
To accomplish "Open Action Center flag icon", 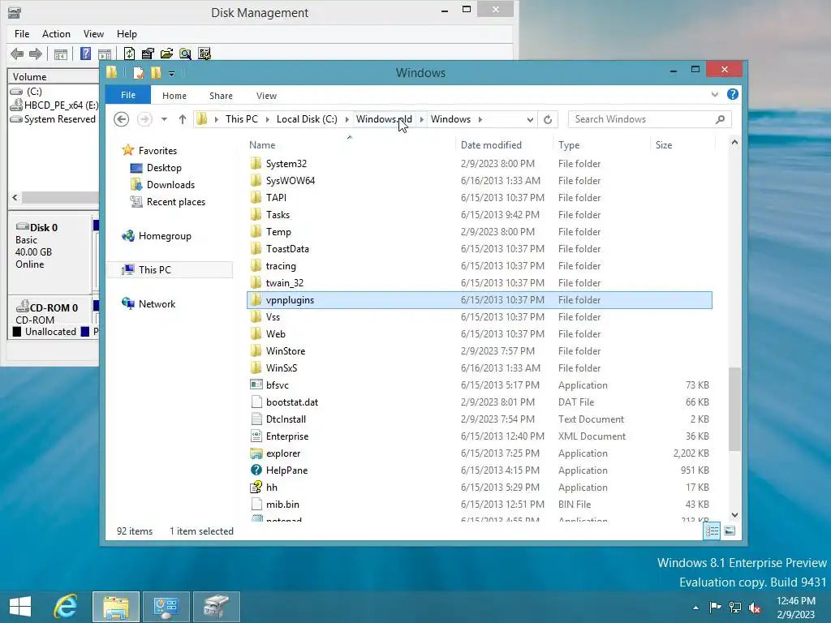I will tap(715, 607).
